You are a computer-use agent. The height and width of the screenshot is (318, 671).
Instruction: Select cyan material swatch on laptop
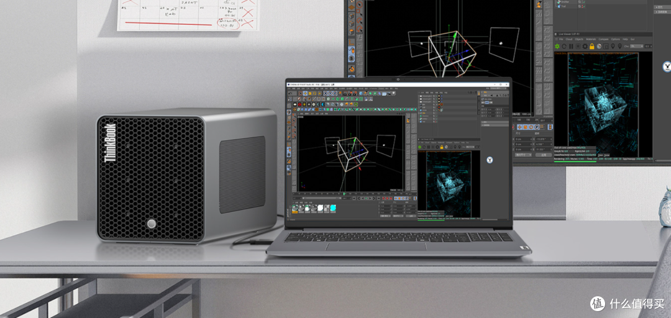(x=333, y=207)
